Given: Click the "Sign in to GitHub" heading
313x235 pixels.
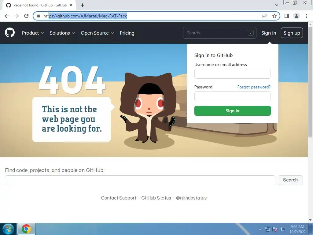Looking at the screenshot, I should click(213, 55).
